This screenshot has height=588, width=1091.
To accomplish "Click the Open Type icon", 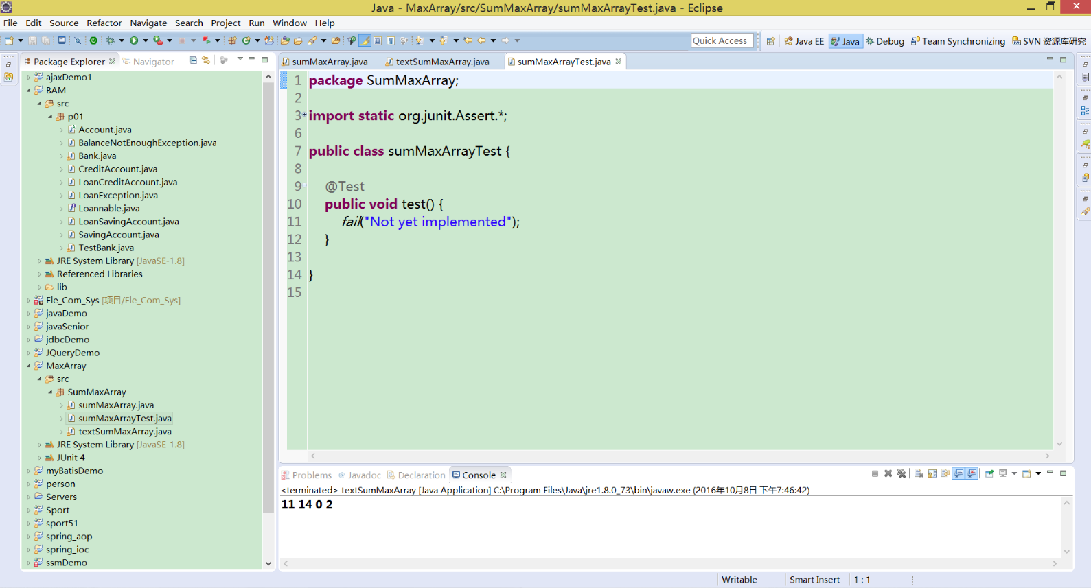I will click(286, 41).
